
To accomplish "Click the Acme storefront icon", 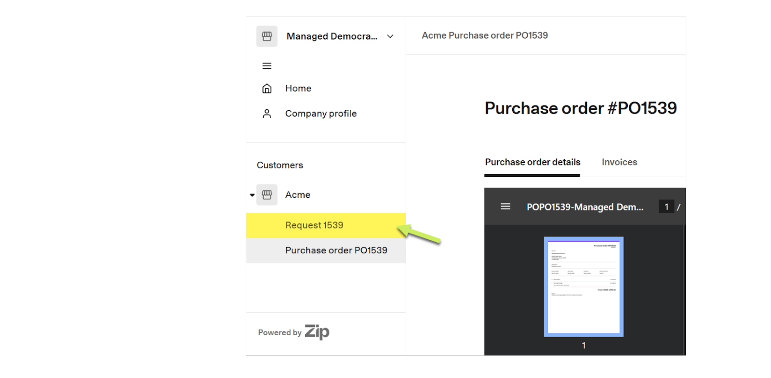I will [266, 195].
